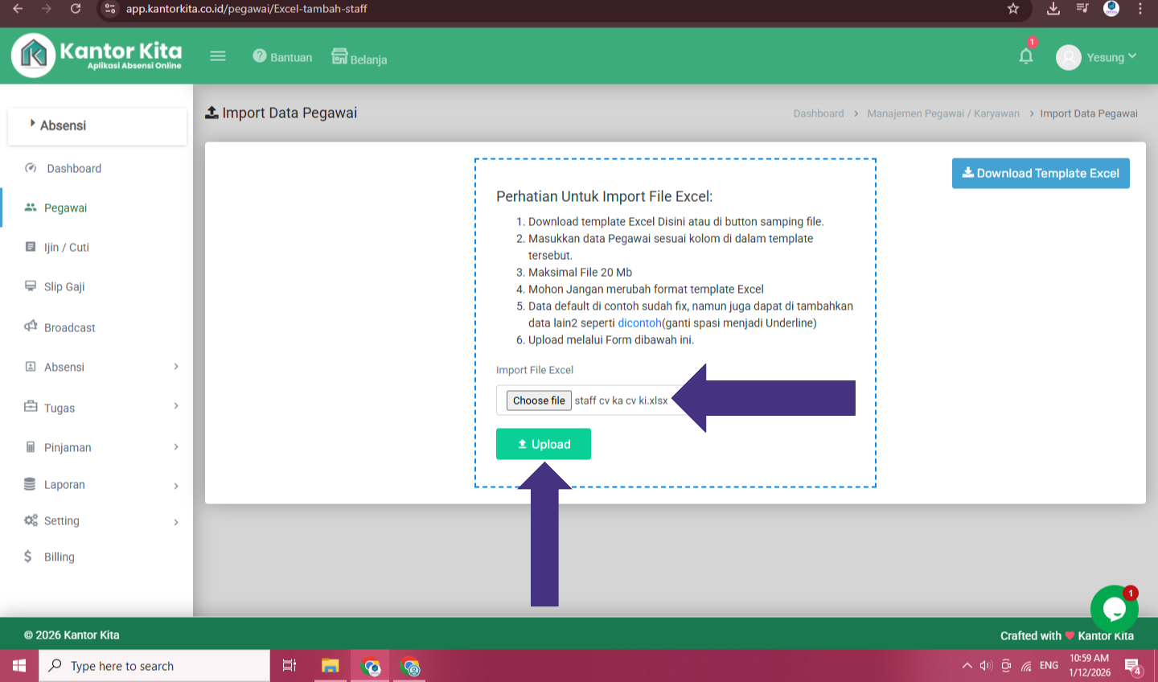Image resolution: width=1158 pixels, height=682 pixels.
Task: Open the green chat support bubble
Action: [1114, 609]
